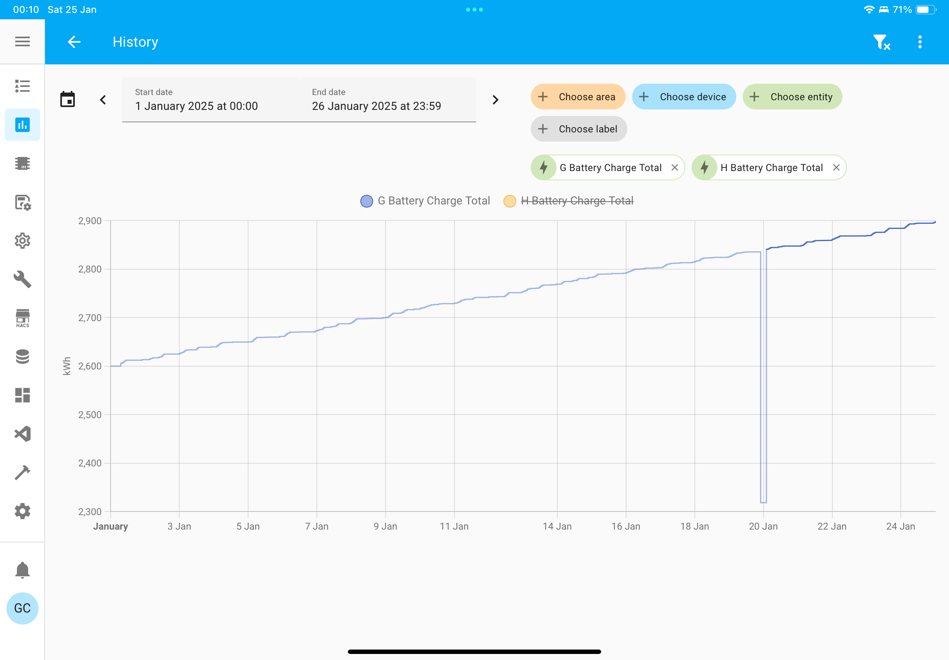The width and height of the screenshot is (949, 660).
Task: Clear filters with the filter-remove icon
Action: click(882, 42)
